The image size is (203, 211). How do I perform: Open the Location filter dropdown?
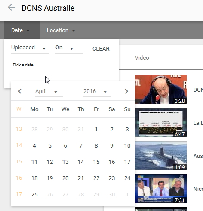pyautogui.click(x=61, y=30)
